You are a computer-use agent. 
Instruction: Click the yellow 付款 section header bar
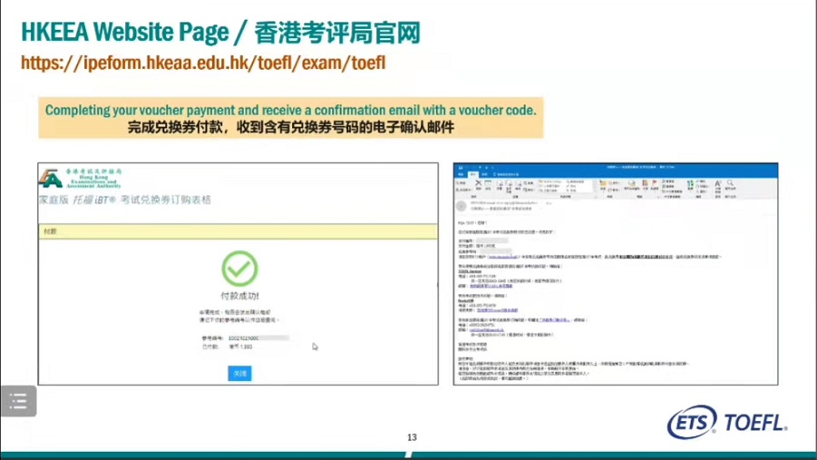(238, 231)
